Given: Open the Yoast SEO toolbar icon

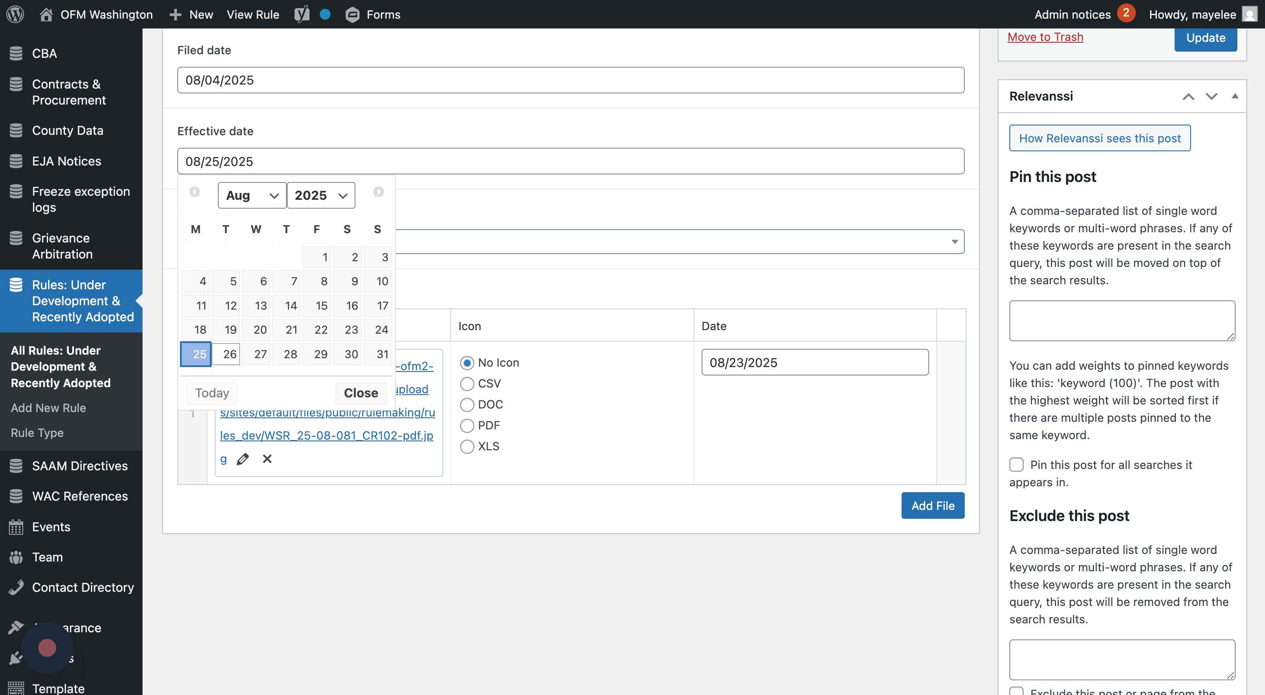Looking at the screenshot, I should (x=302, y=14).
